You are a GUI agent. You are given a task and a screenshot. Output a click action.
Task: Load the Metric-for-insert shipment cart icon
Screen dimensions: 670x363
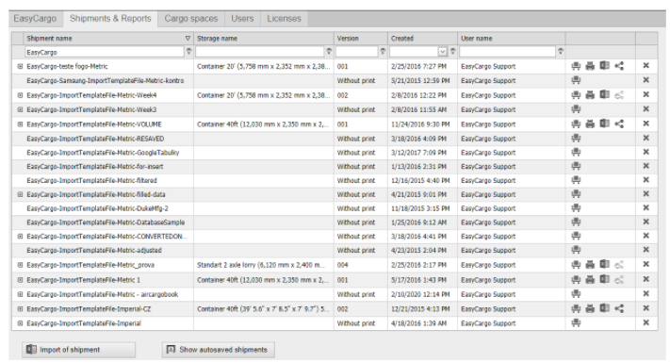click(x=576, y=166)
